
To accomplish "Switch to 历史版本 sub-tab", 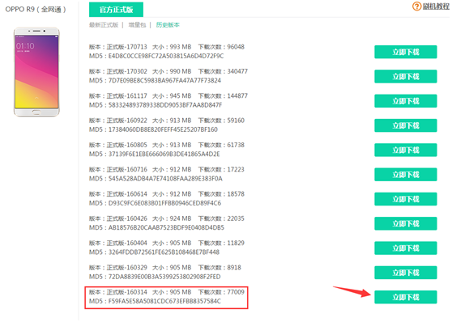I will pos(168,25).
